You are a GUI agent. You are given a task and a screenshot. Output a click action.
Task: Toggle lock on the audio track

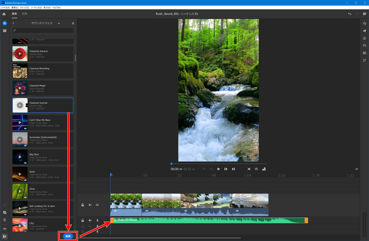[x=83, y=220]
